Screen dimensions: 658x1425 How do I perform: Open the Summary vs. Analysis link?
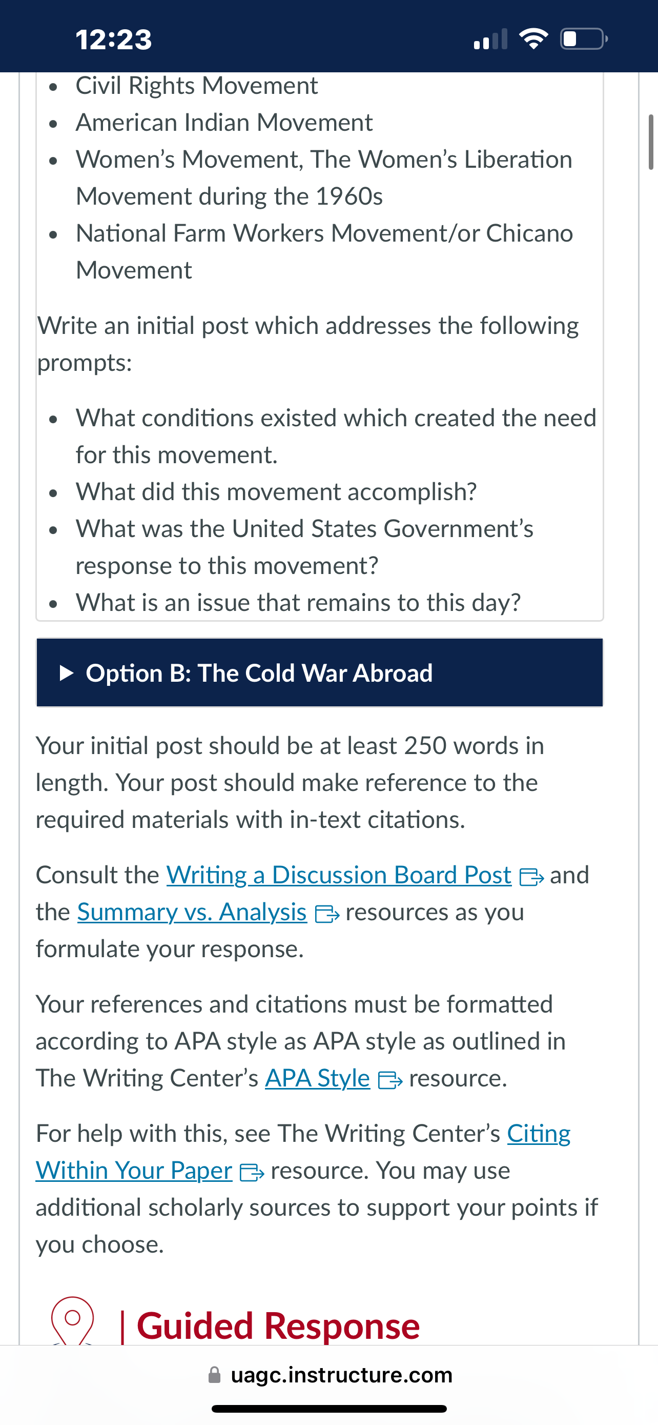(192, 912)
